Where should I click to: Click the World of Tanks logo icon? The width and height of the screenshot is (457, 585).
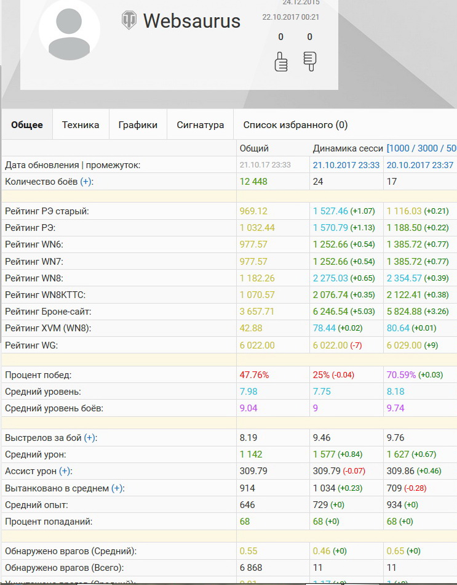[x=129, y=20]
